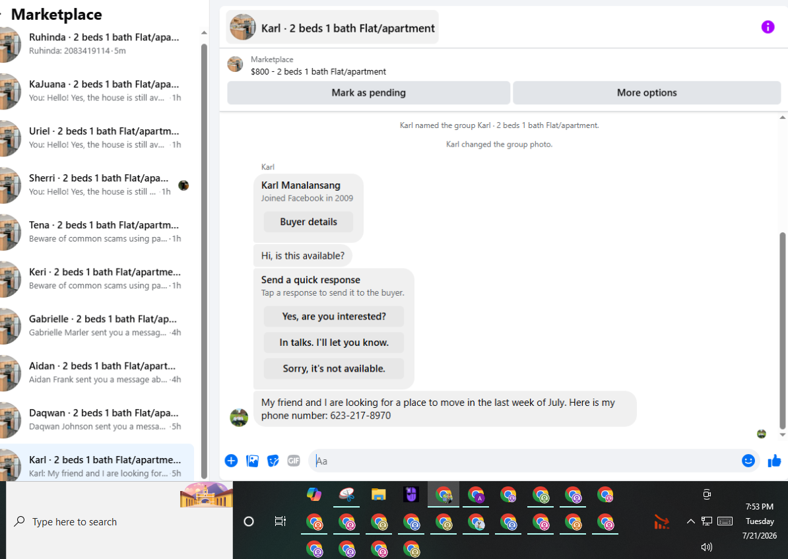The image size is (788, 559).
Task: Open More options for the listing
Action: (x=647, y=92)
